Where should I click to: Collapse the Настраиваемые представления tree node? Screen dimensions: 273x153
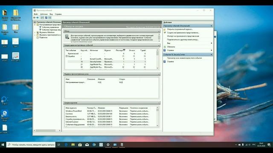coord(35,25)
